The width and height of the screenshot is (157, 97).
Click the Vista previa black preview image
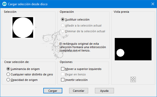tap(133, 49)
